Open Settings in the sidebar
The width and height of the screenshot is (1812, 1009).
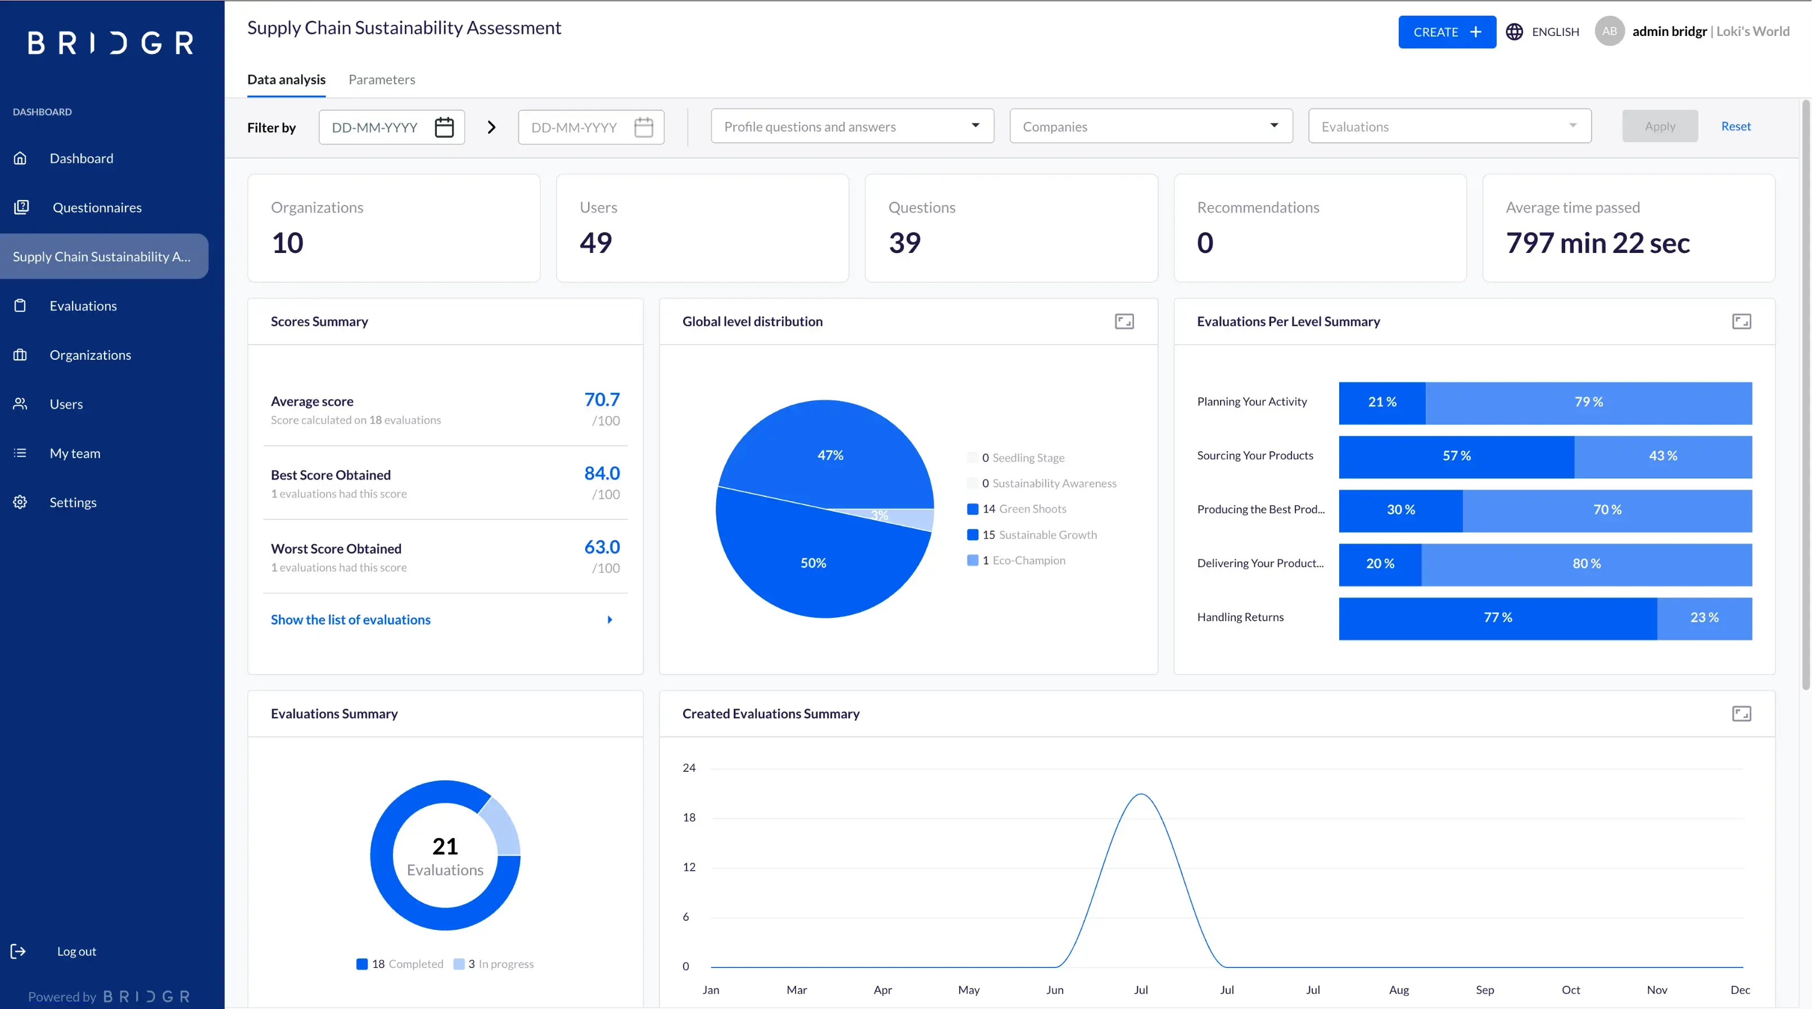pyautogui.click(x=73, y=503)
